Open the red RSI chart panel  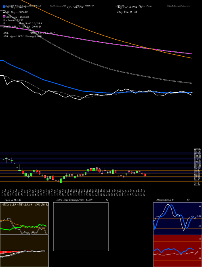[x=177, y=251]
